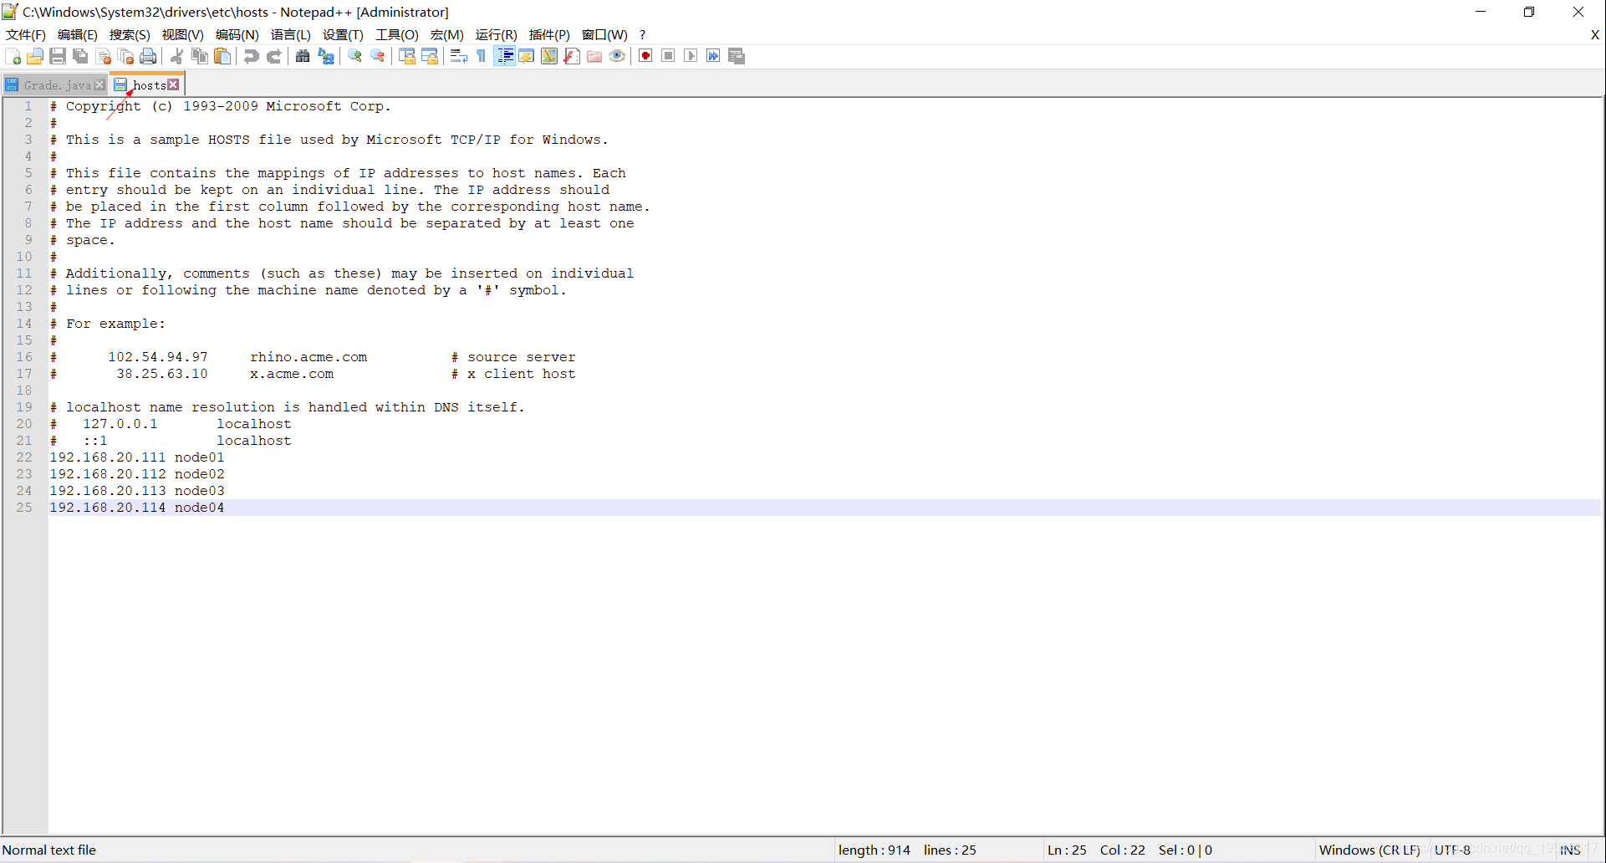Screen dimensions: 1606x863
Task: Open the 视图(V) menu
Action: [182, 34]
